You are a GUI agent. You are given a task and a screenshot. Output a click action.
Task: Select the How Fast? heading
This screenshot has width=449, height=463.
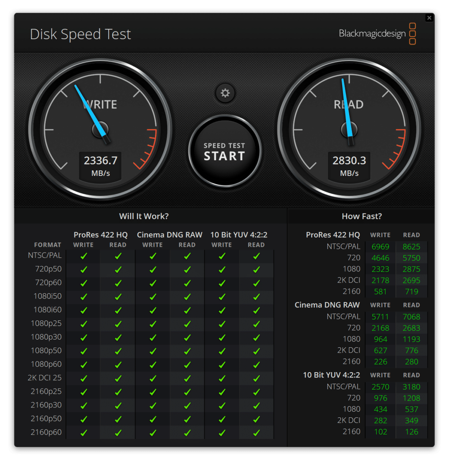(x=362, y=216)
